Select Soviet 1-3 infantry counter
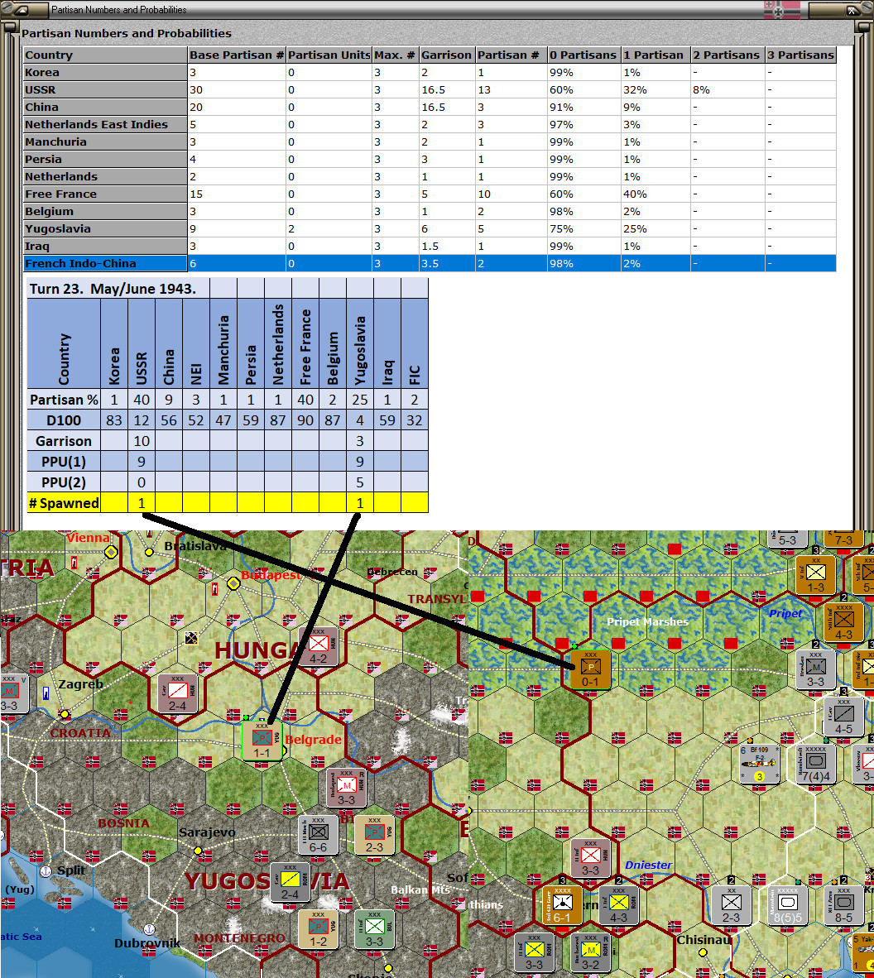The height and width of the screenshot is (978, 874). pos(816,575)
